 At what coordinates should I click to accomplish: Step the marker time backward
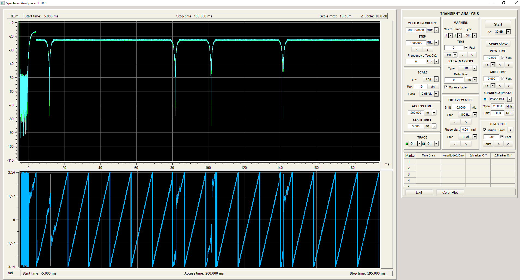[463, 55]
